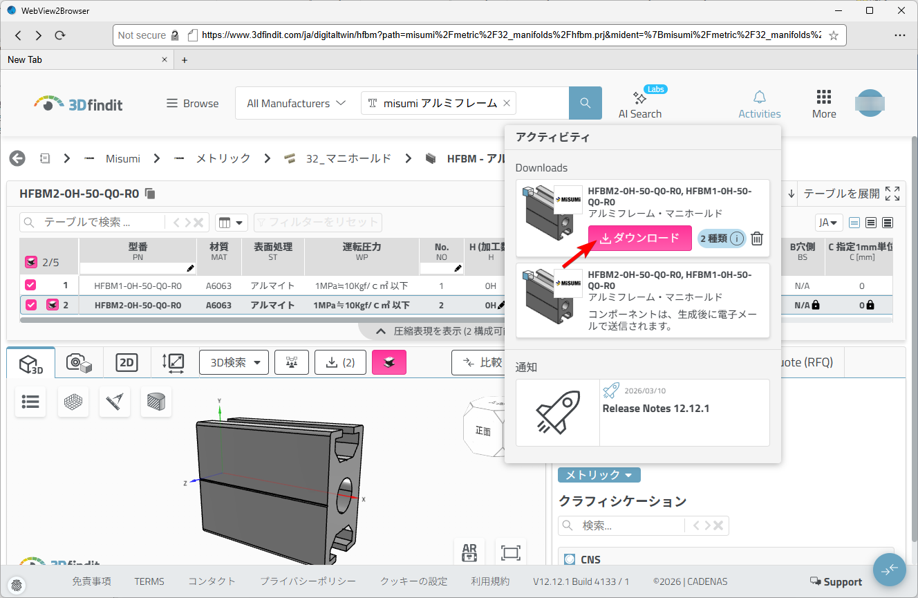Open the wireframe display mode icon
Viewport: 918px width, 598px height.
[x=73, y=402]
